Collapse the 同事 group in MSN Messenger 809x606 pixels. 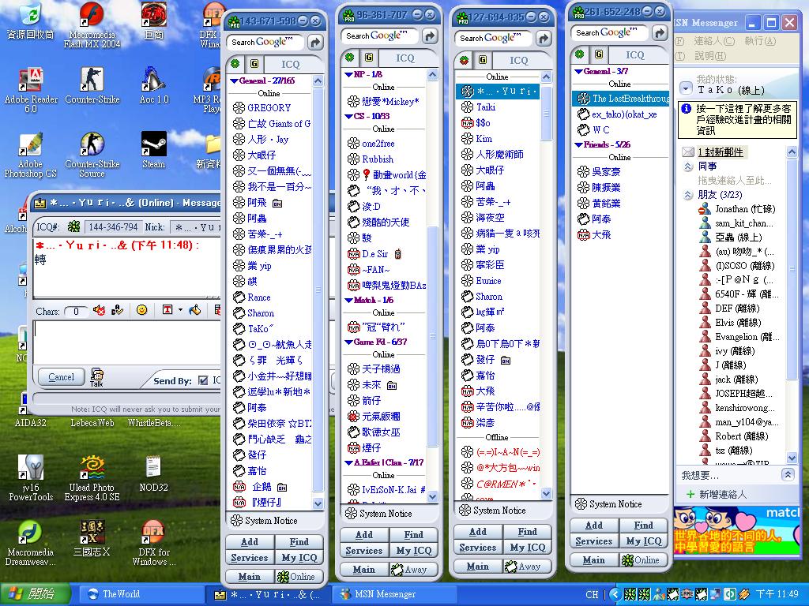[x=688, y=166]
